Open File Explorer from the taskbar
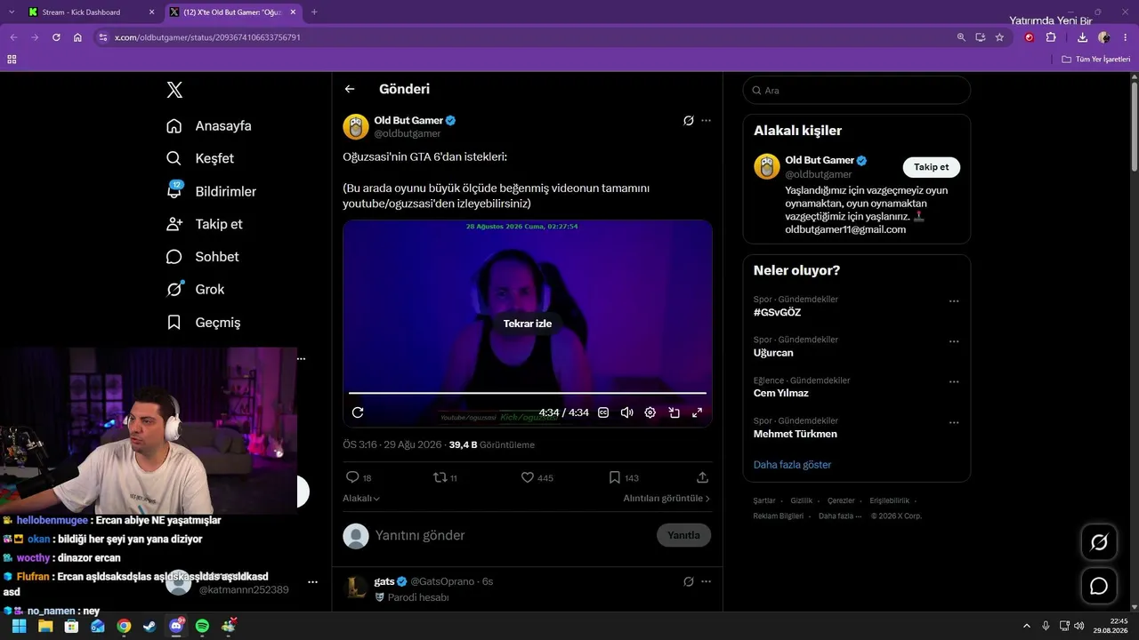This screenshot has width=1139, height=640. tap(45, 626)
